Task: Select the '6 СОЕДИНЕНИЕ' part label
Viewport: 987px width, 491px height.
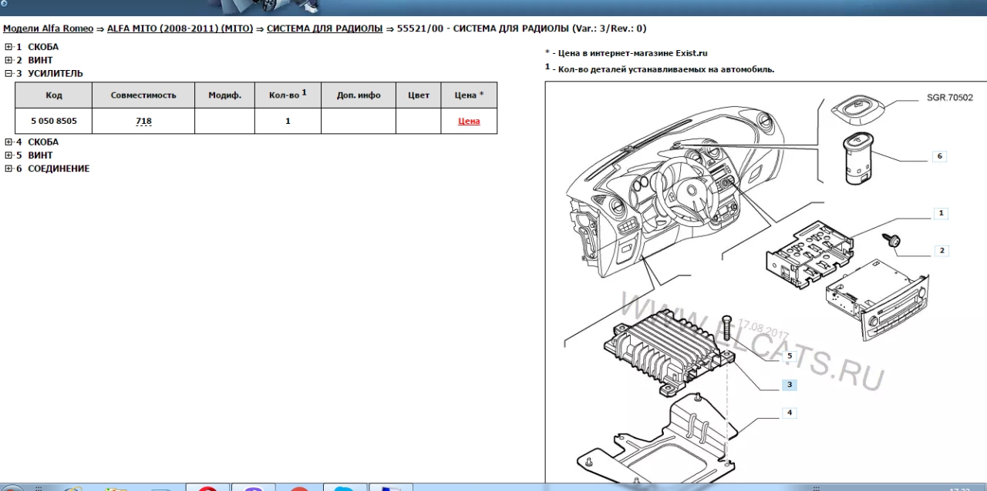Action: 52,169
